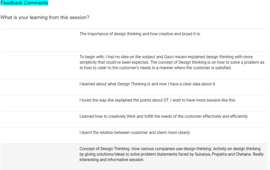Click the comment about customer and client relation

[x=135, y=133]
